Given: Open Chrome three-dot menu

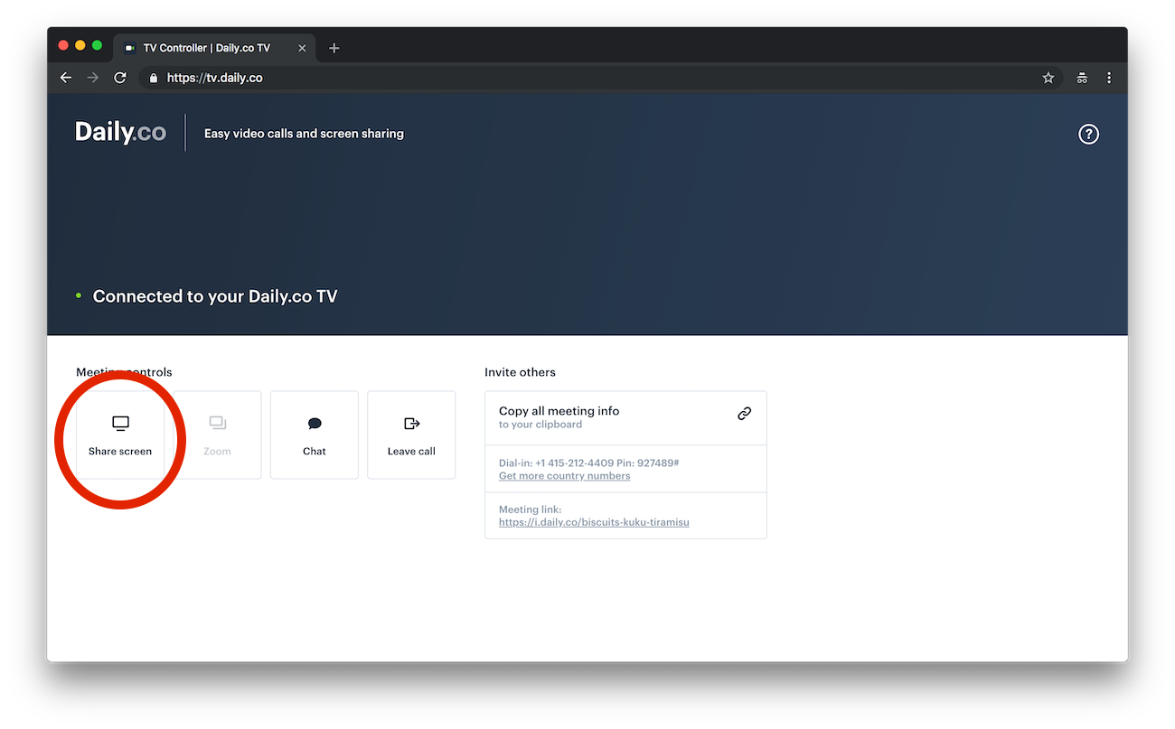Looking at the screenshot, I should pyautogui.click(x=1109, y=78).
